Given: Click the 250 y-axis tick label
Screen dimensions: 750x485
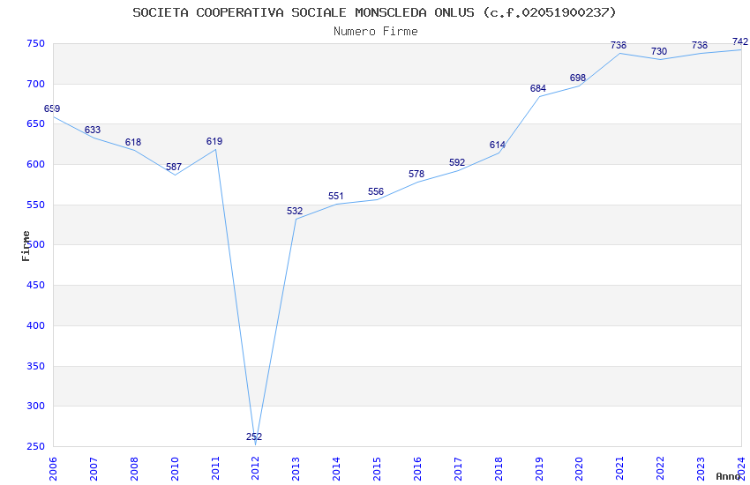Looking at the screenshot, I should 36,447.
